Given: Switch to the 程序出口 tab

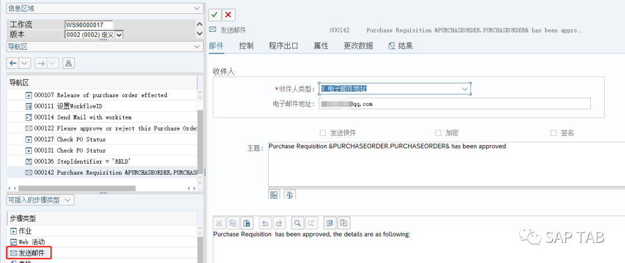Looking at the screenshot, I should 284,46.
